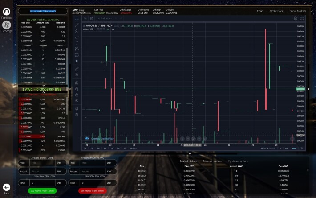316x198 pixels.
Task: Expand sell orders with up chevron
Action: tap(43, 92)
